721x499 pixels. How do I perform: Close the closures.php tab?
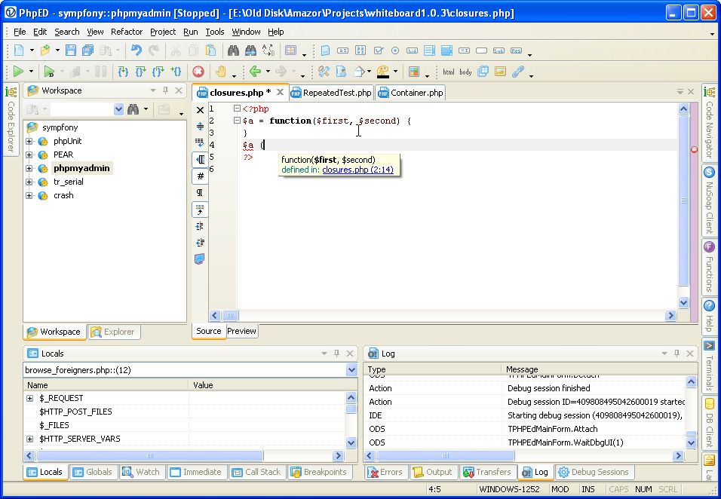point(280,93)
